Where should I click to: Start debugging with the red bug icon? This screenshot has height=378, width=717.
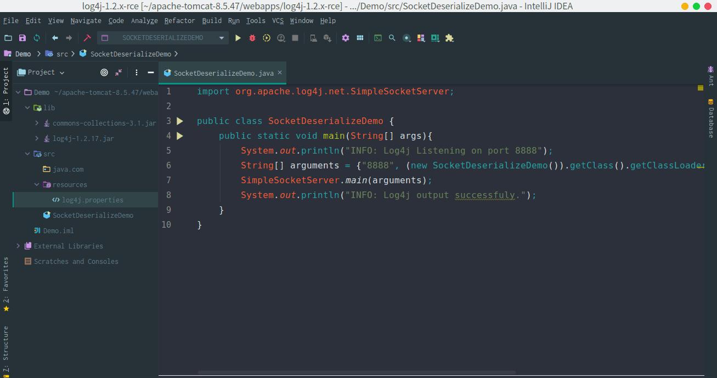(x=252, y=38)
